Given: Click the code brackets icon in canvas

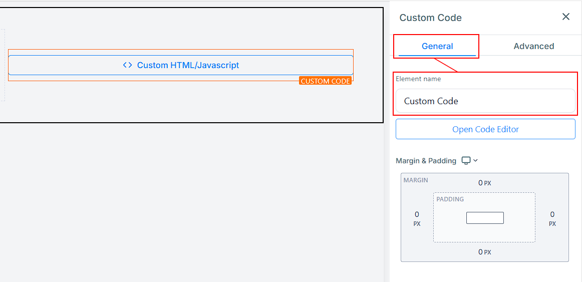Looking at the screenshot, I should tap(128, 65).
